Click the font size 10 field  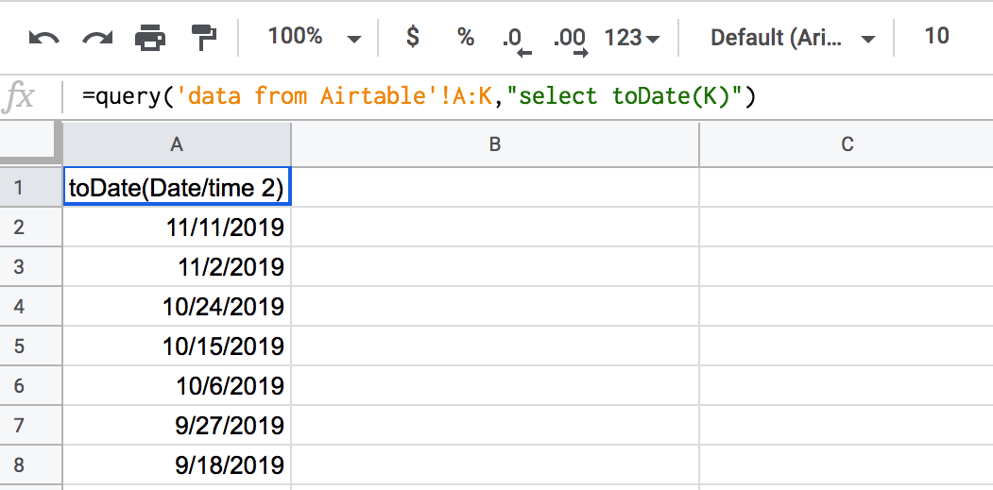(936, 36)
